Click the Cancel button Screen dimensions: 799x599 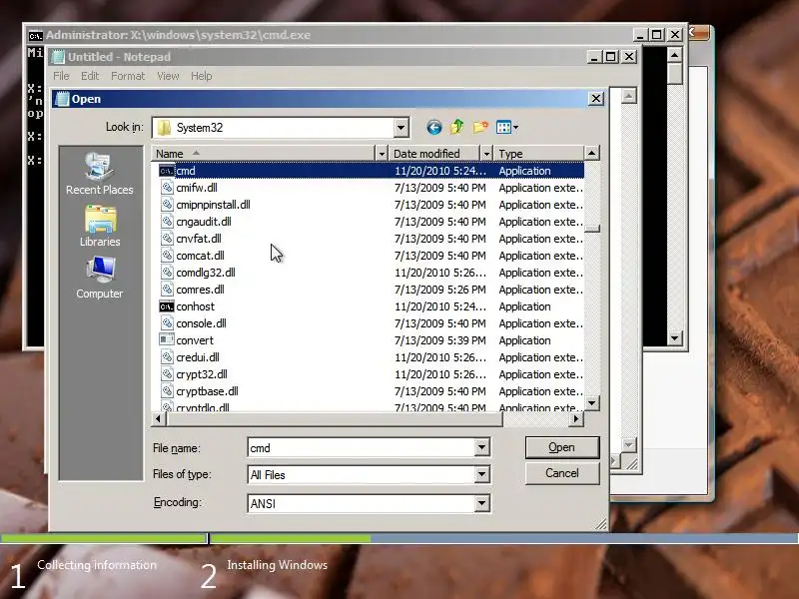(x=562, y=473)
